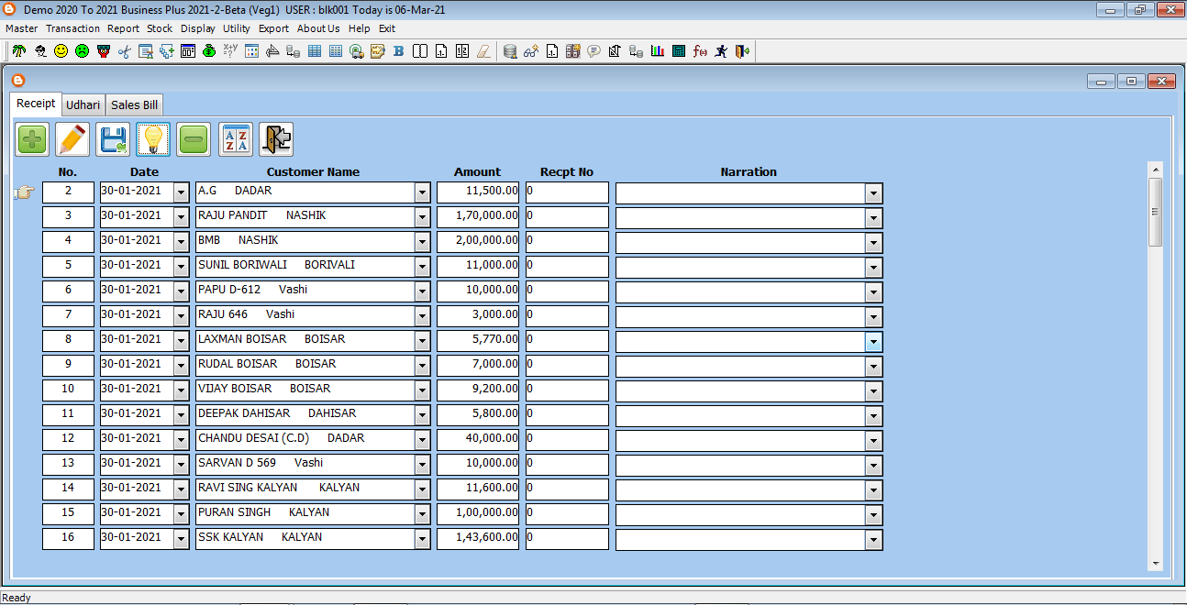Expand customer dropdown for SSK KALYAN row
The height and width of the screenshot is (605, 1187).
(422, 539)
